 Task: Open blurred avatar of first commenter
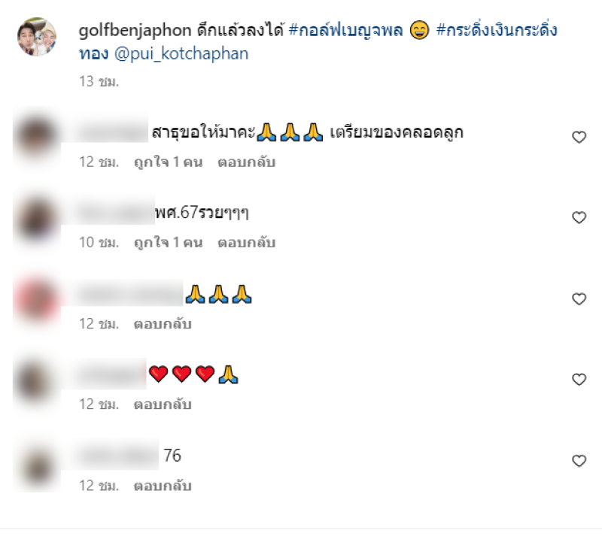coord(37,137)
